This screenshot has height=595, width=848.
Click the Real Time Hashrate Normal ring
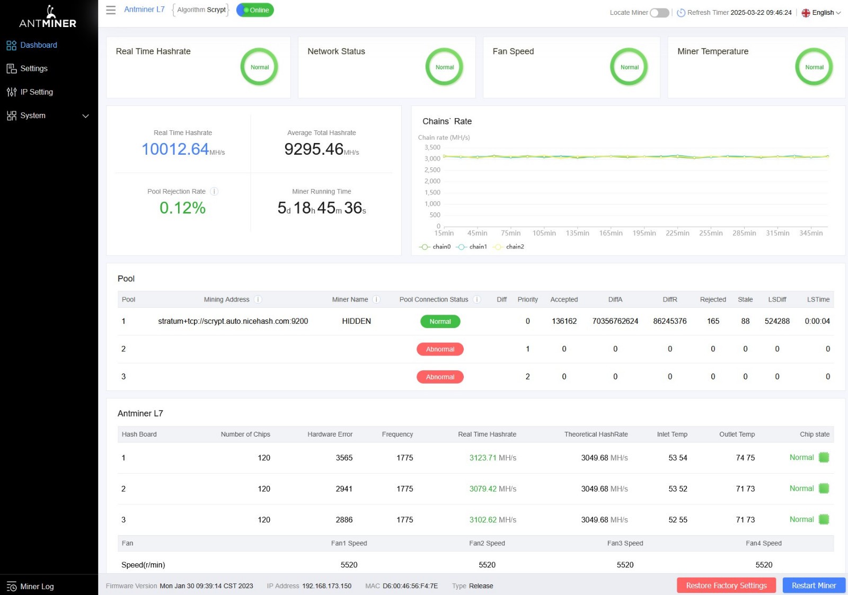click(x=259, y=67)
